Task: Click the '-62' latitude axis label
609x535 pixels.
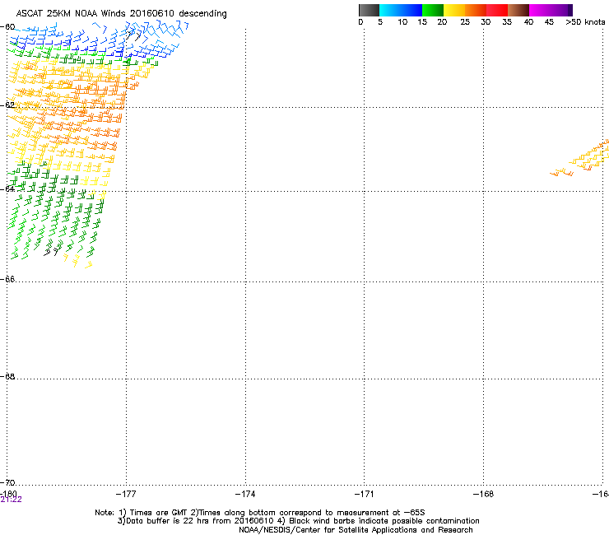Action: pos(7,105)
